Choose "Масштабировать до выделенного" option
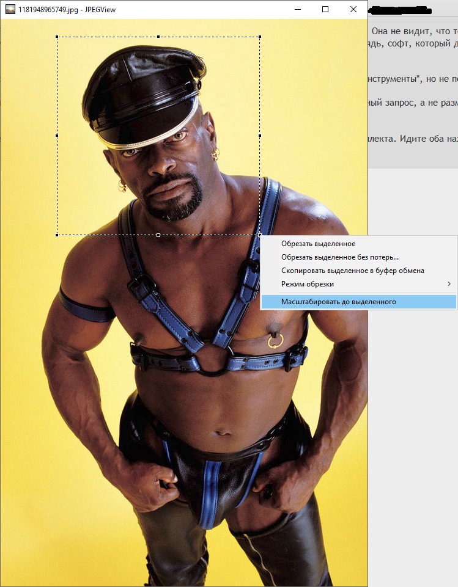 [x=359, y=302]
